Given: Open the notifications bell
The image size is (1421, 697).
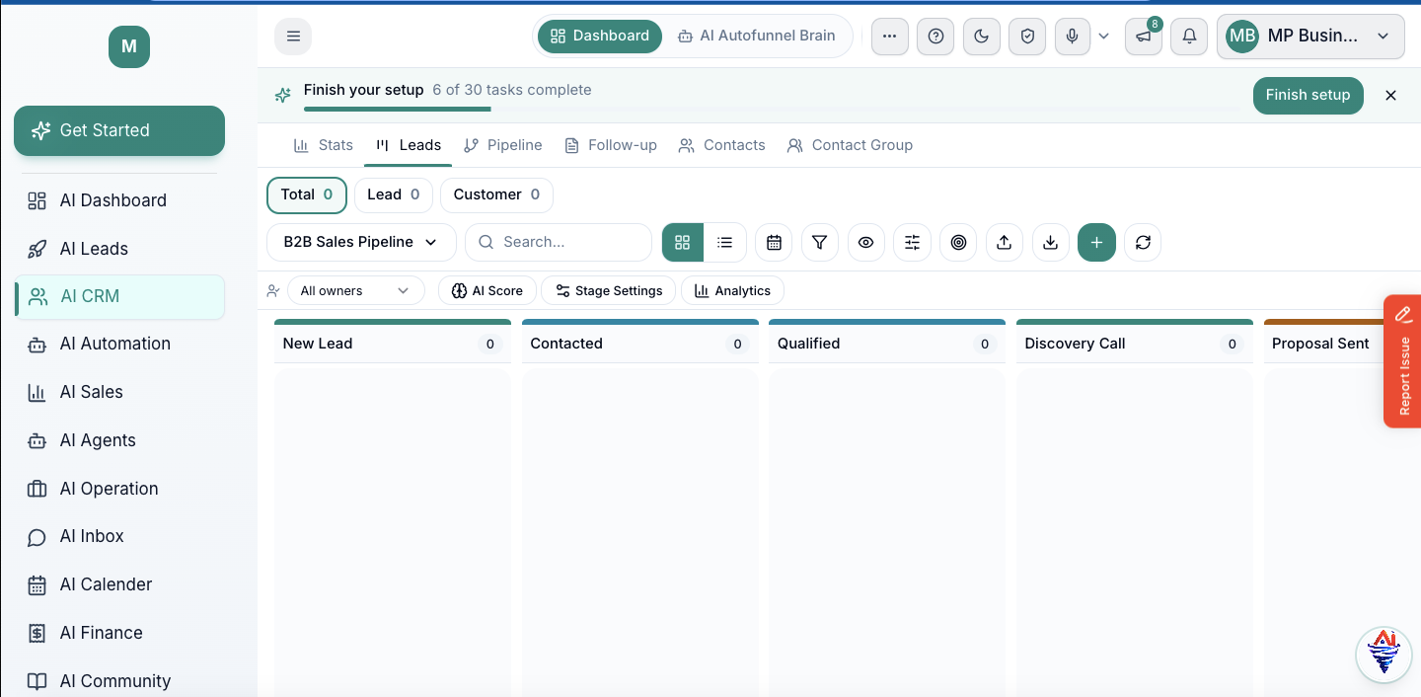Looking at the screenshot, I should click(1189, 37).
